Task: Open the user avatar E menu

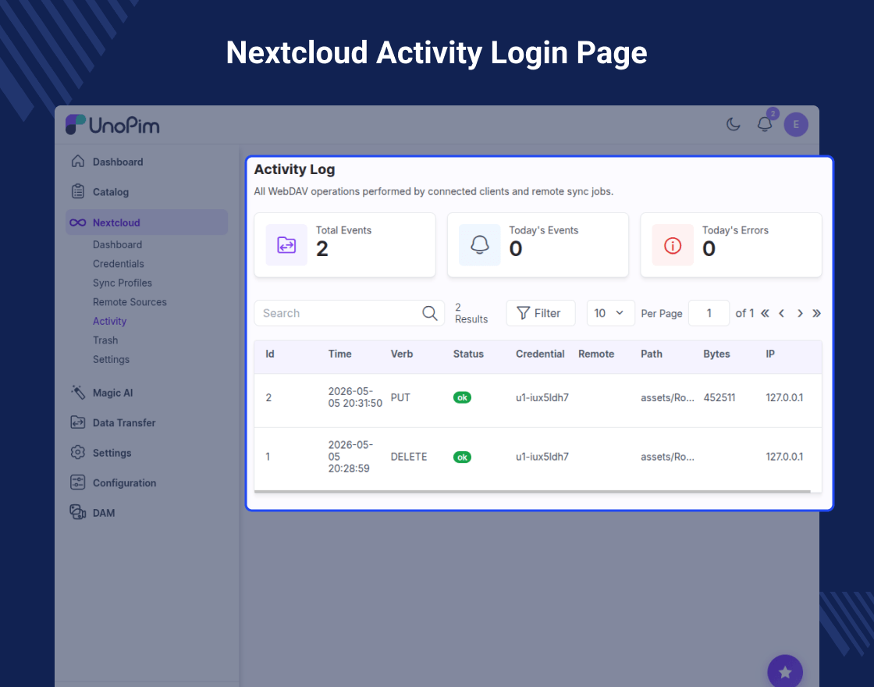Action: tap(796, 124)
